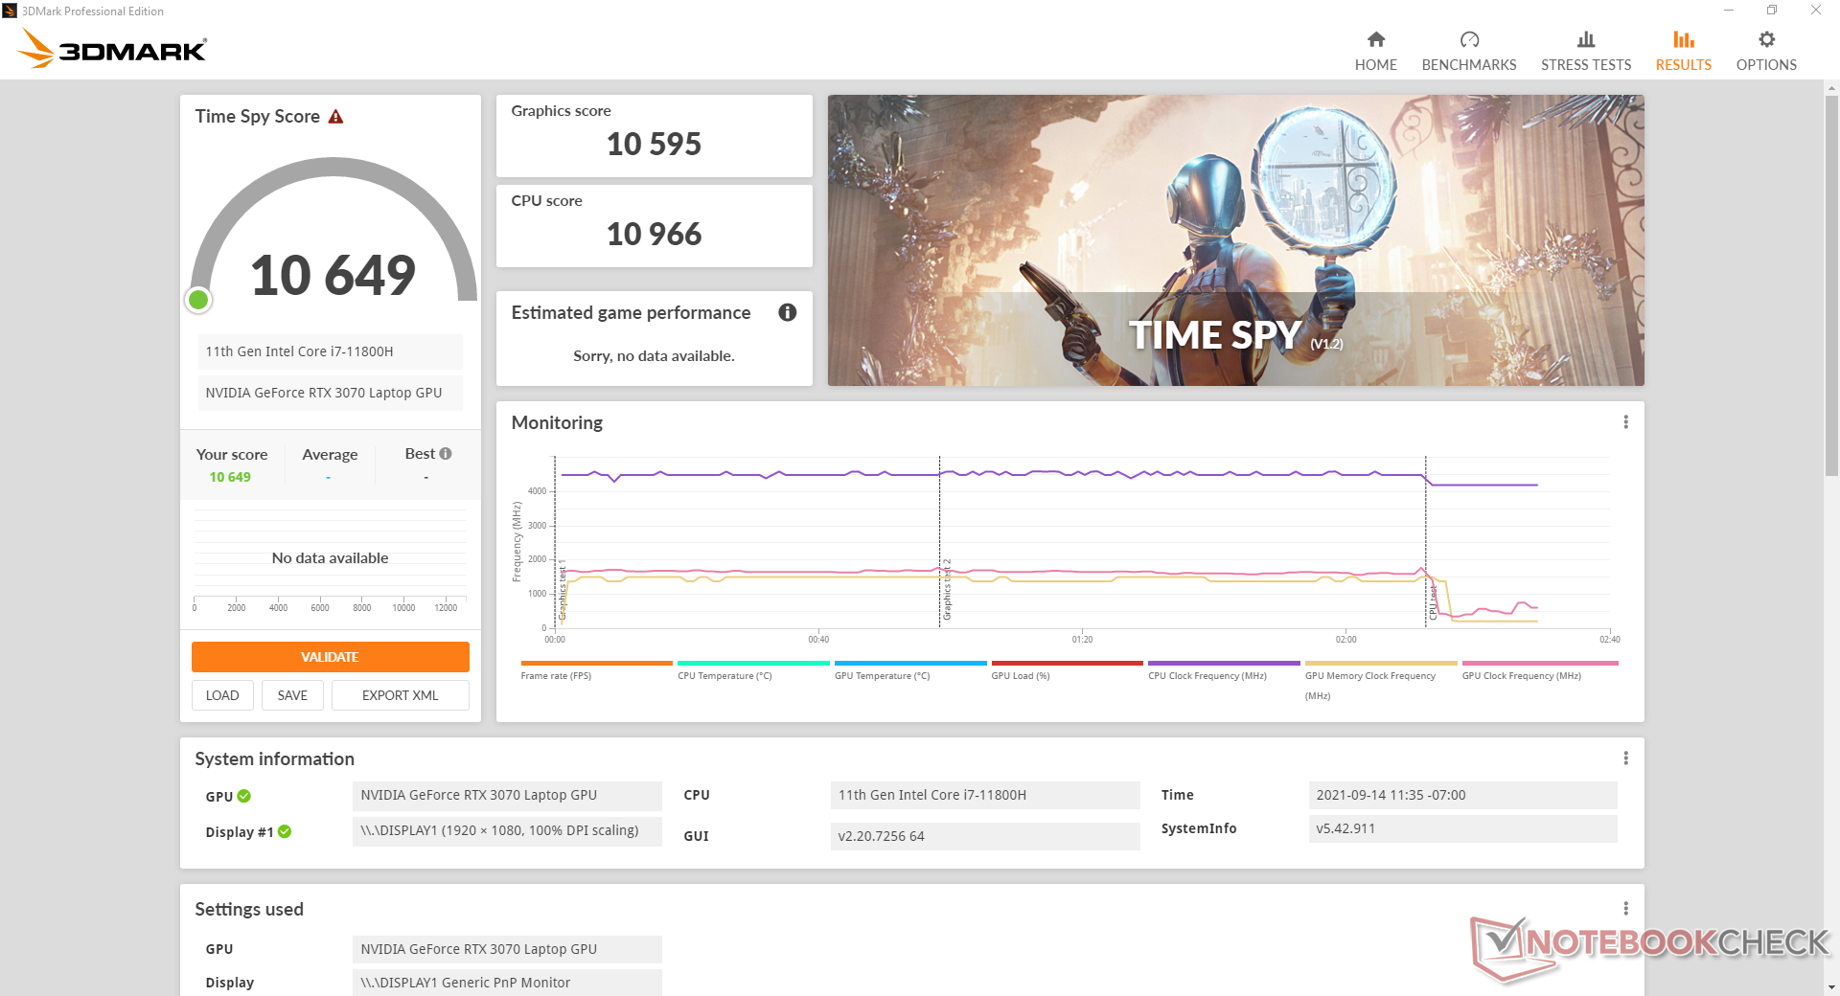Click the System information GPU name field

coord(507,795)
